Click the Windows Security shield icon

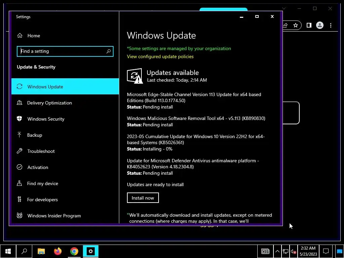point(19,119)
